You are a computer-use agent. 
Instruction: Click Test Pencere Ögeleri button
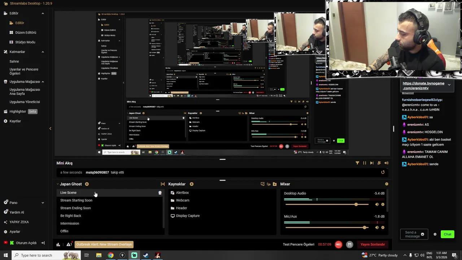(298, 244)
